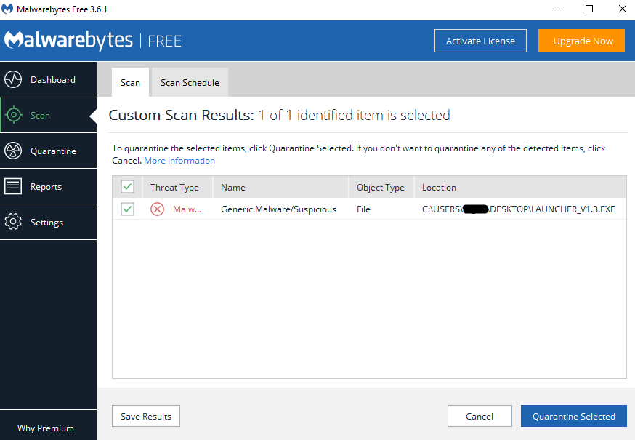Click the Malwarebytes logo in the title bar
Viewport: 635px width, 440px height.
[7, 9]
